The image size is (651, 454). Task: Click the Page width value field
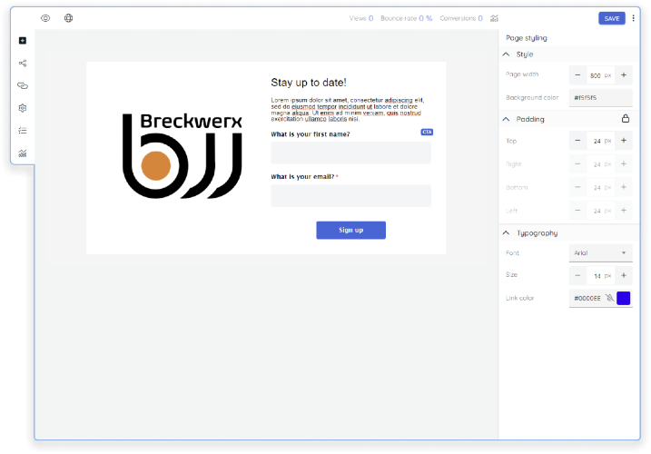600,75
